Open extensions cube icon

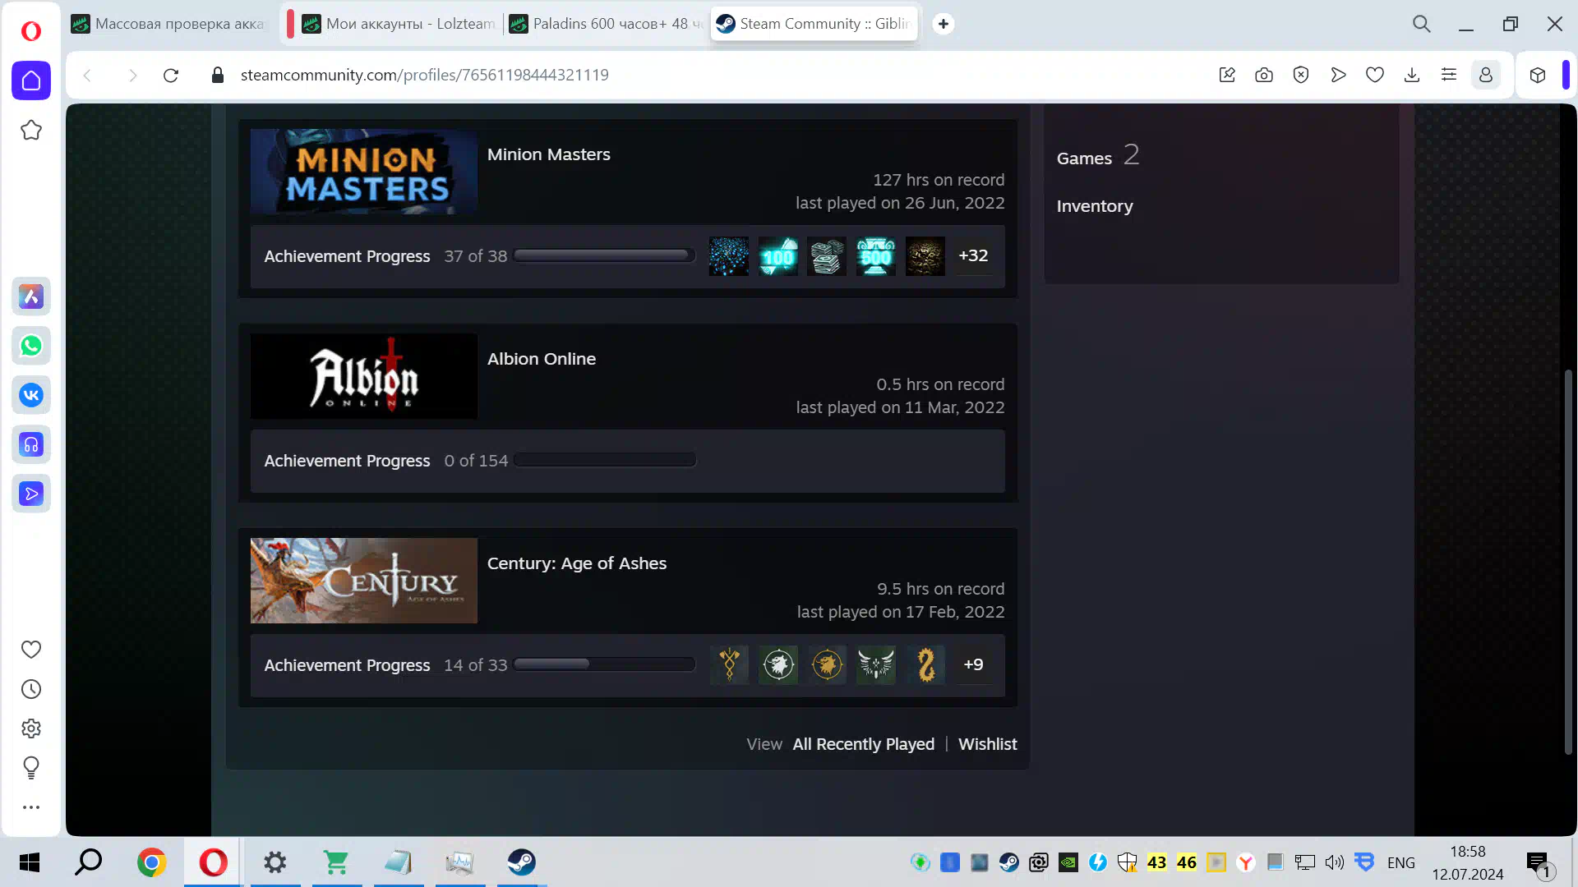click(1538, 76)
